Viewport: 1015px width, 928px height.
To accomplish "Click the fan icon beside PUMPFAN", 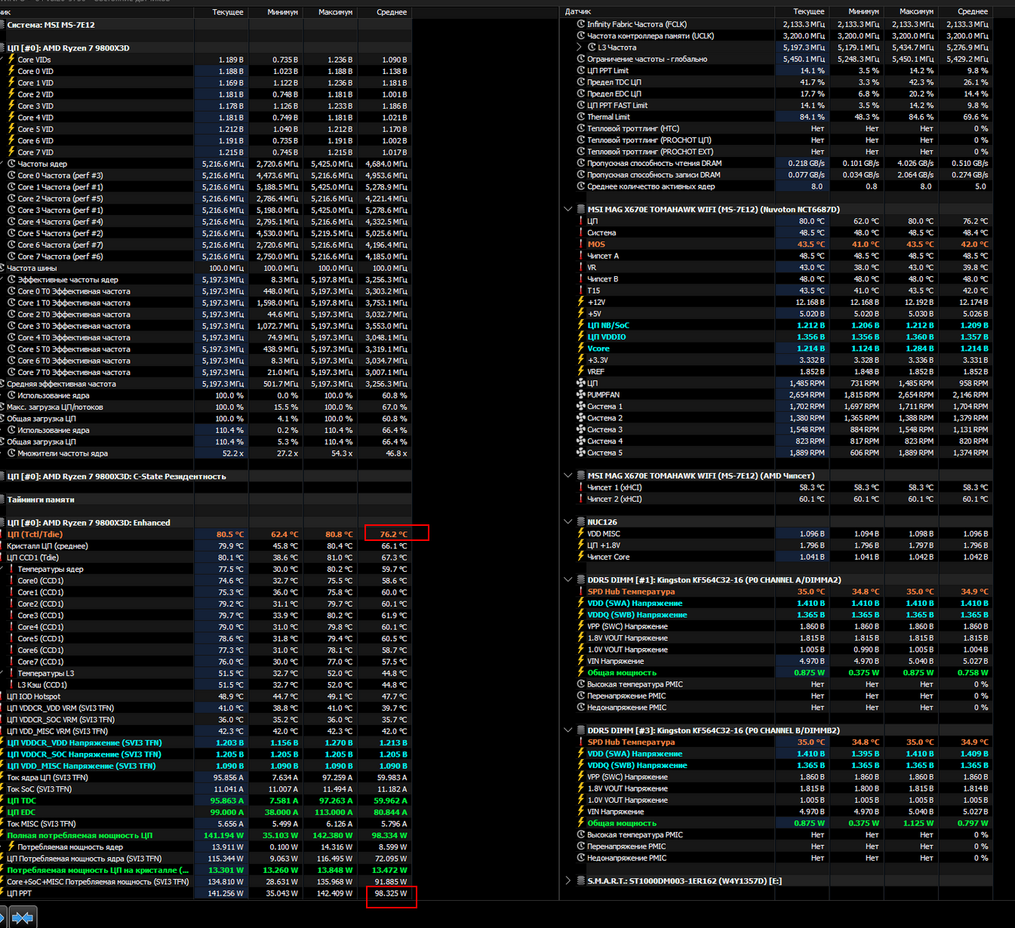I will click(x=581, y=395).
